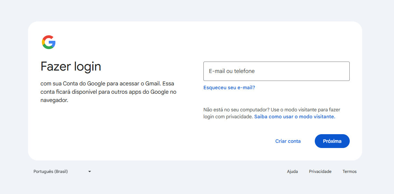Screen dimensions: 394x194
Task: Click the text 'Não está no seu computador?'
Action: (237, 110)
